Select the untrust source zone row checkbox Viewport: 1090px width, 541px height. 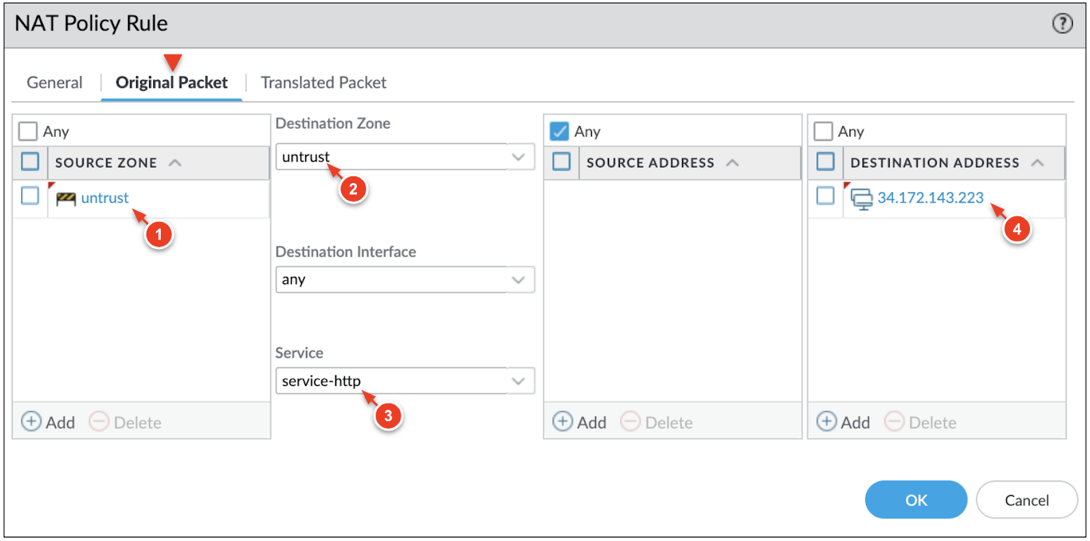click(30, 196)
